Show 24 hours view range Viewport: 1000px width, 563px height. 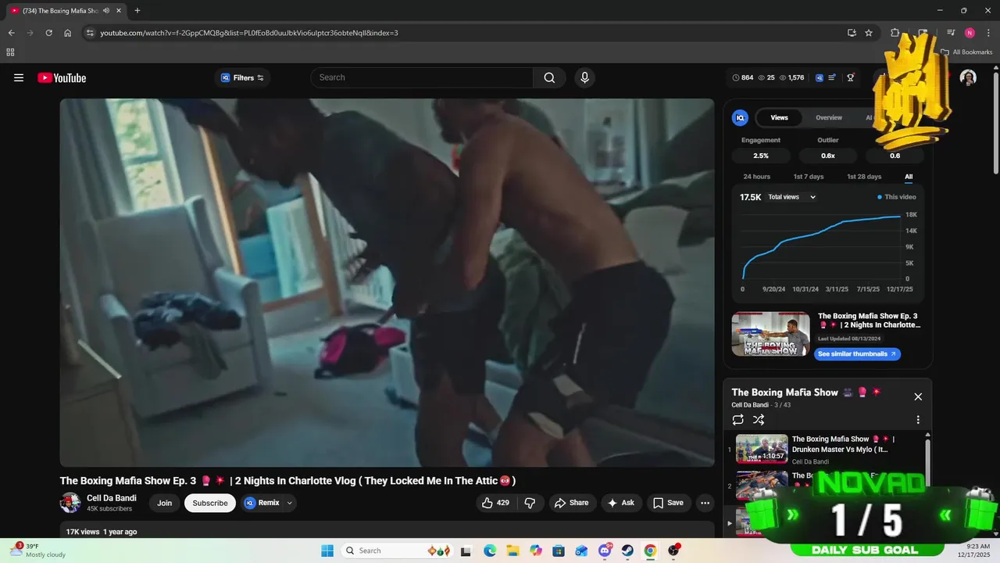756,177
